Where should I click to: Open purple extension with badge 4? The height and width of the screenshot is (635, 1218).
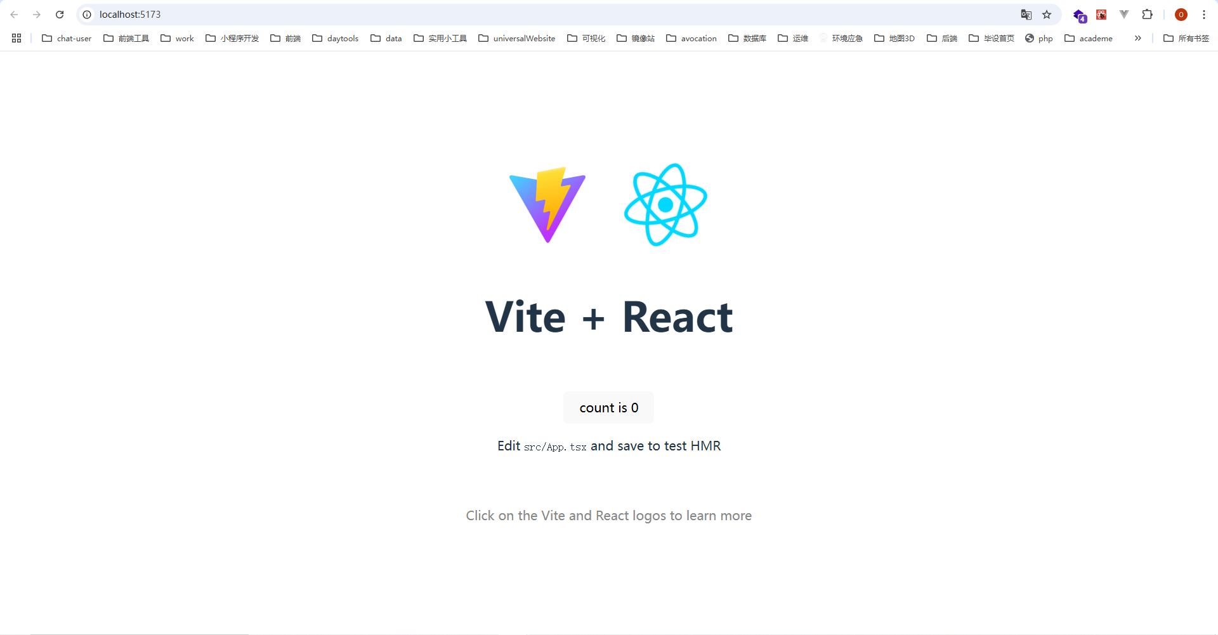pyautogui.click(x=1079, y=15)
